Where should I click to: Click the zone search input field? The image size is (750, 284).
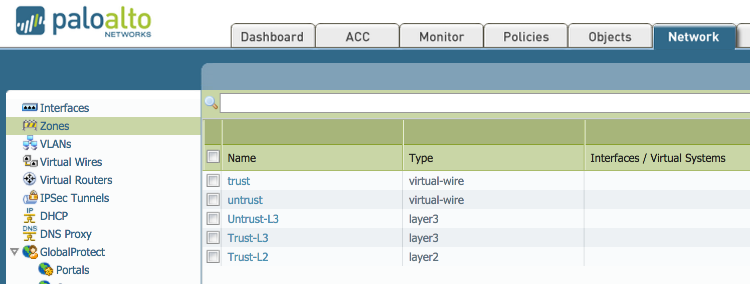click(484, 103)
